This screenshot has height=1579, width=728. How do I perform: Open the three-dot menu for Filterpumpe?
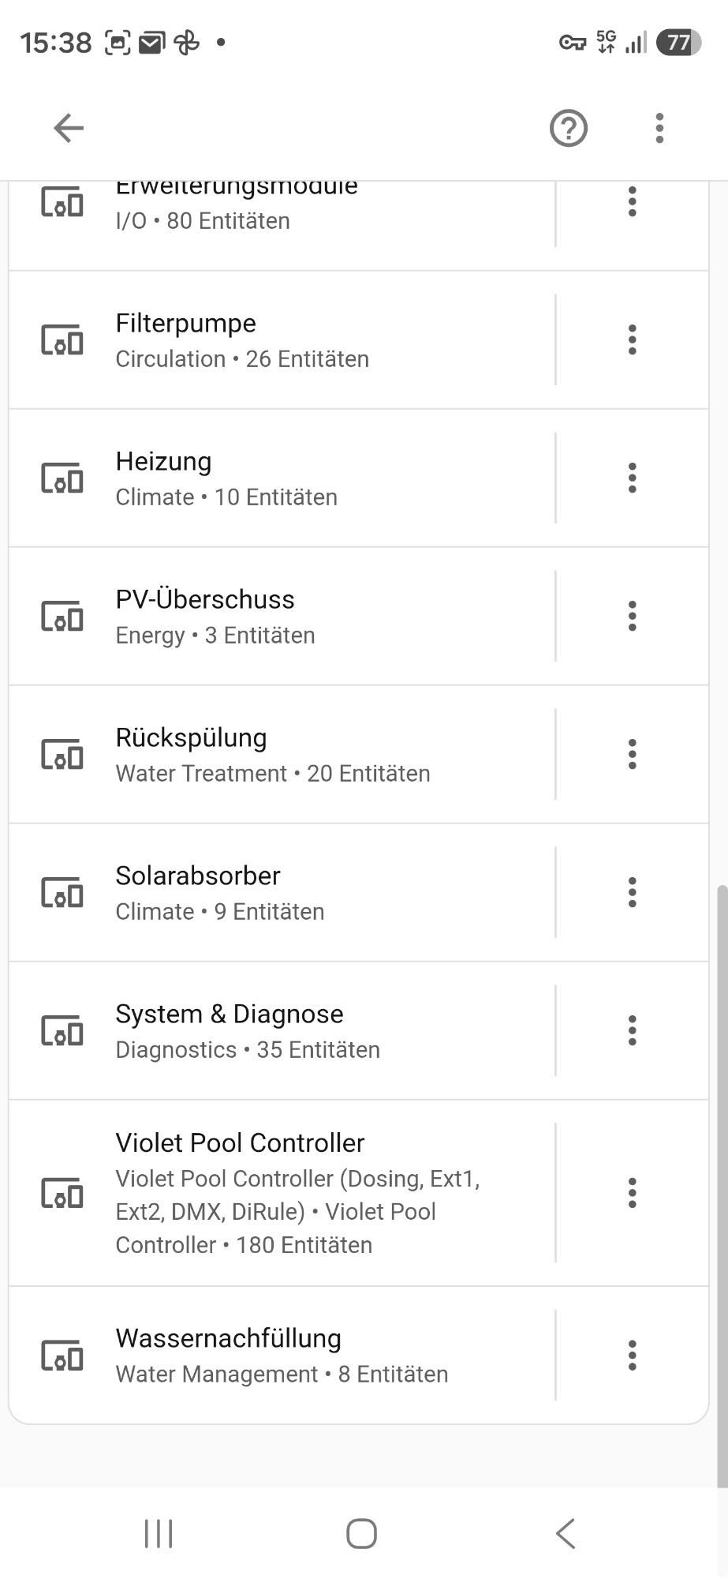point(632,339)
